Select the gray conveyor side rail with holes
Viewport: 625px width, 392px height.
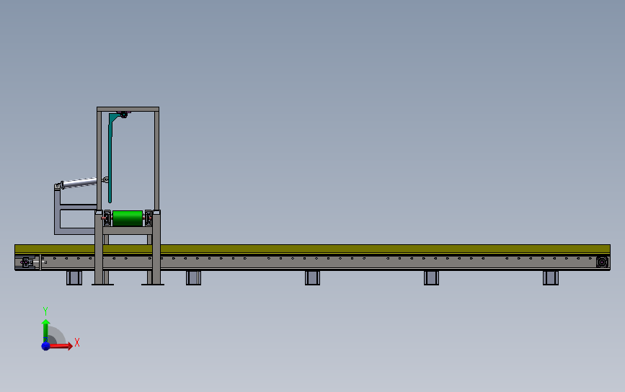coord(313,262)
